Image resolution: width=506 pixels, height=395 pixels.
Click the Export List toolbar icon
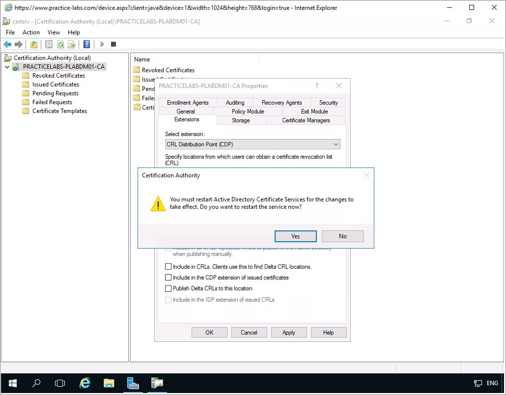[x=72, y=44]
